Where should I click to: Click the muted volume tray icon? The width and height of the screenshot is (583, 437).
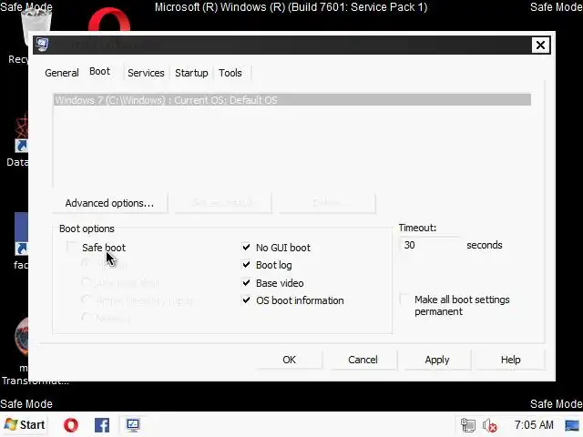coord(490,425)
